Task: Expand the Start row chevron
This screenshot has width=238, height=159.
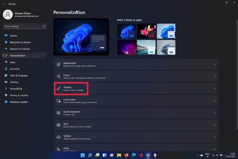Action: pyautogui.click(x=215, y=125)
